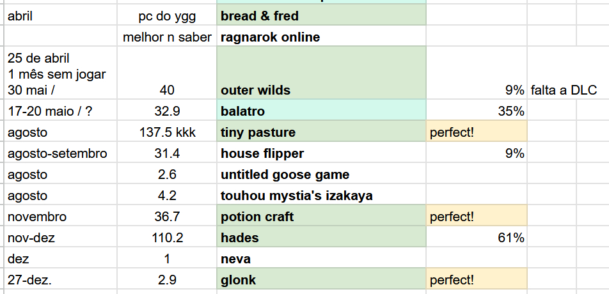Select the 'tiny pasture' cell
The image size is (609, 294).
pos(321,132)
